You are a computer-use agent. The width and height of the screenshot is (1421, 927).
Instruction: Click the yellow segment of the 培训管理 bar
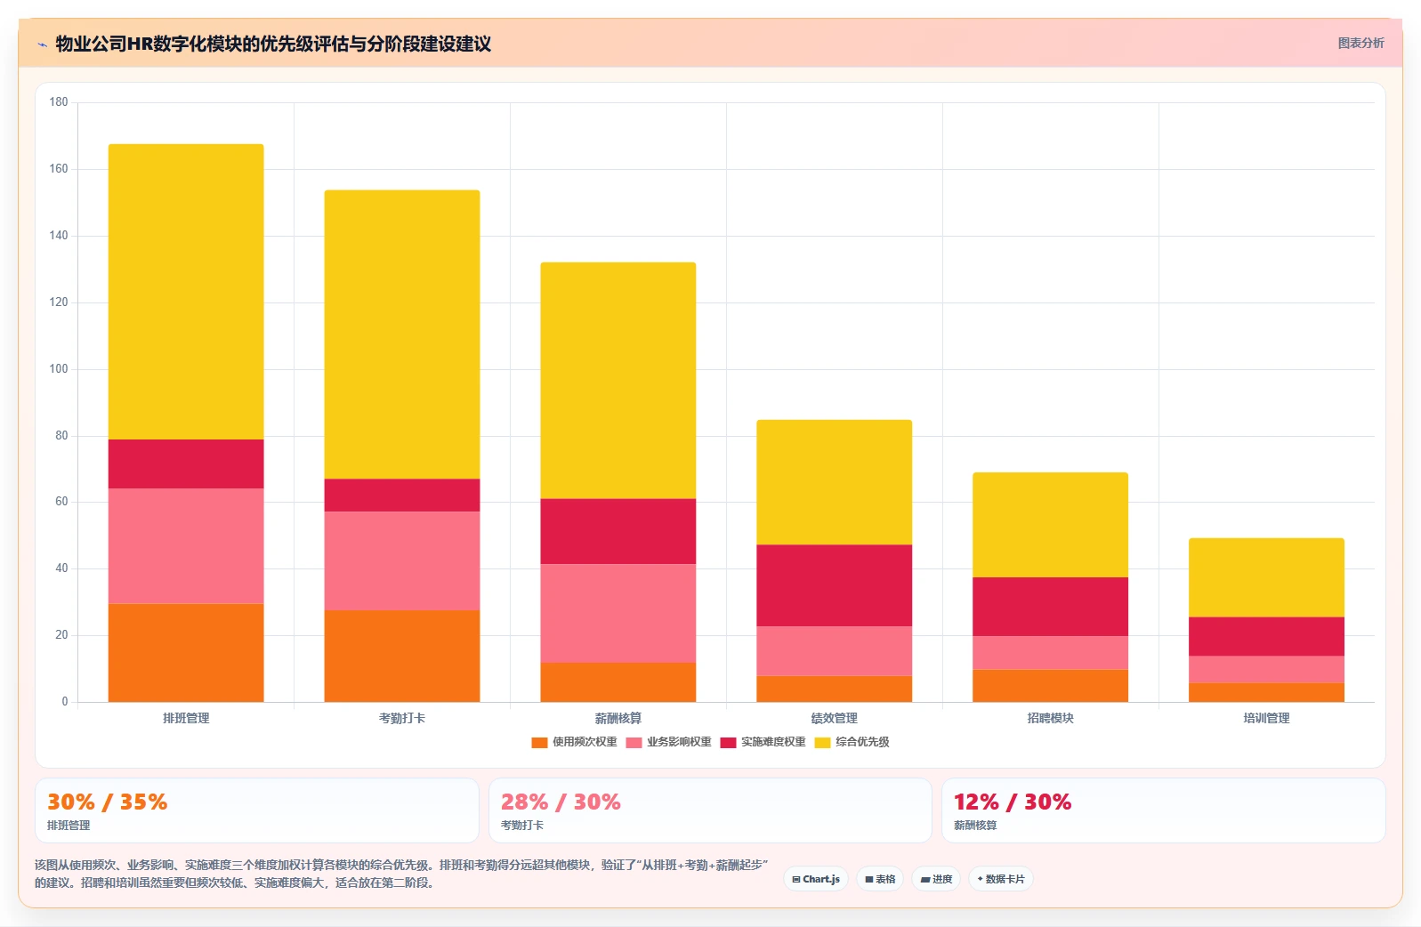click(x=1267, y=577)
